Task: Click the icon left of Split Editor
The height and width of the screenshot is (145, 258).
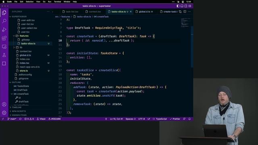Action: pyautogui.click(x=180, y=12)
